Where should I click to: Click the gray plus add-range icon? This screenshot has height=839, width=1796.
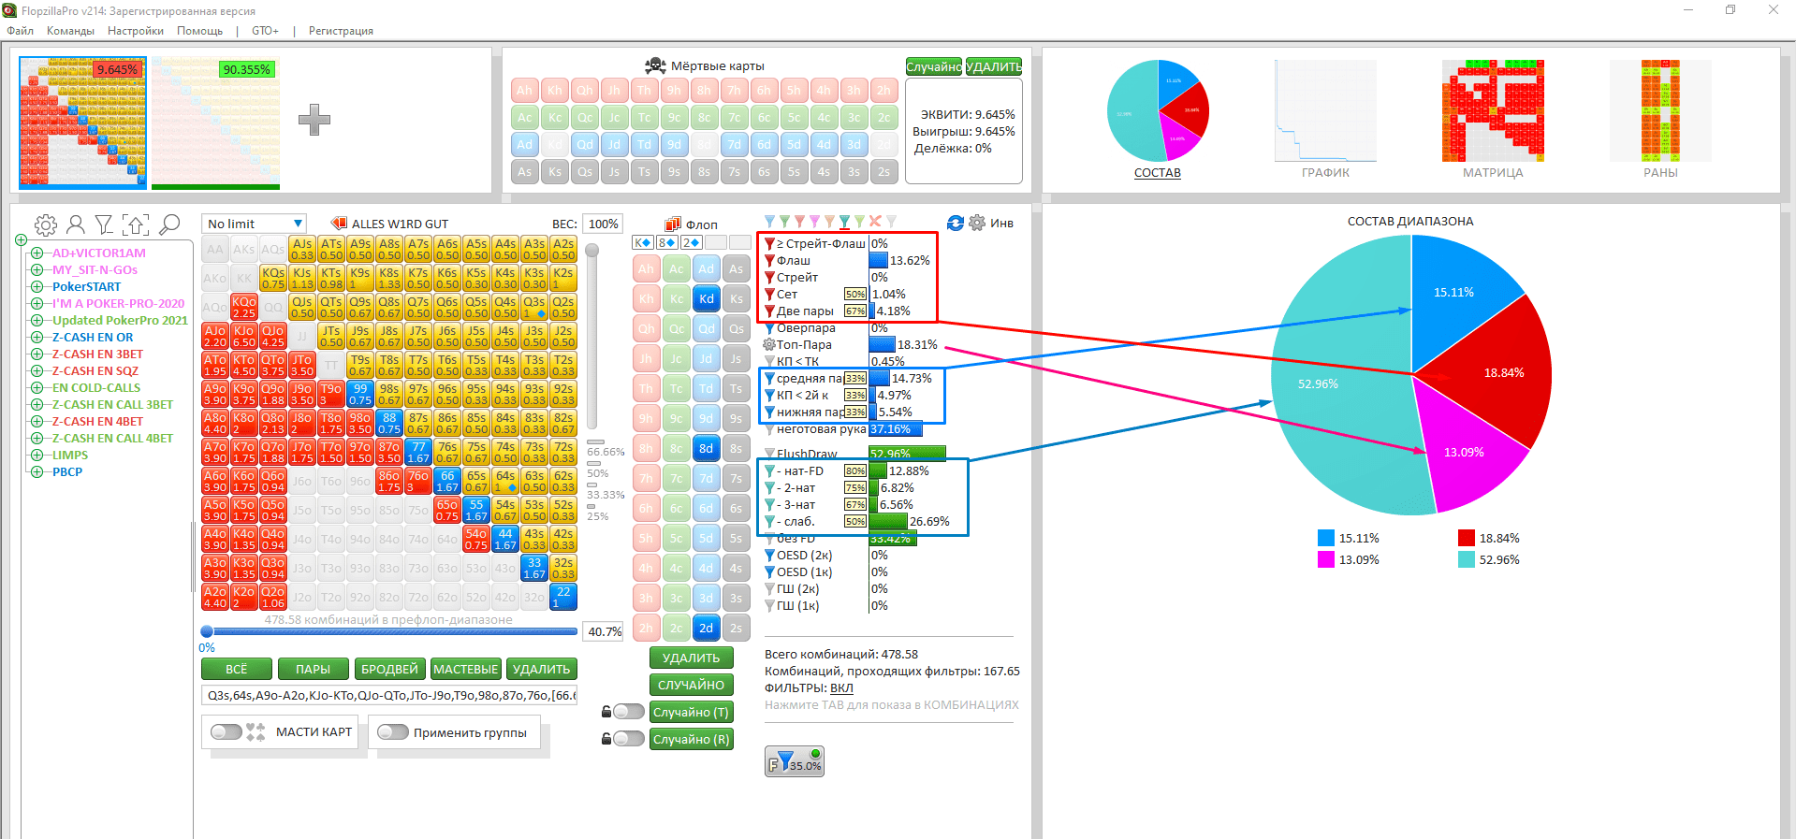314,120
